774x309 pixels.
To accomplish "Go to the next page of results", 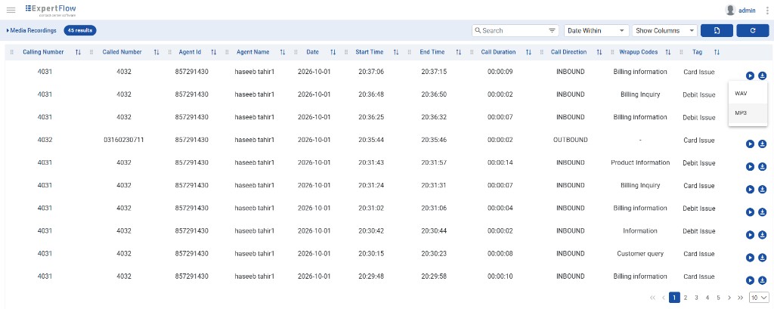I will tap(729, 298).
